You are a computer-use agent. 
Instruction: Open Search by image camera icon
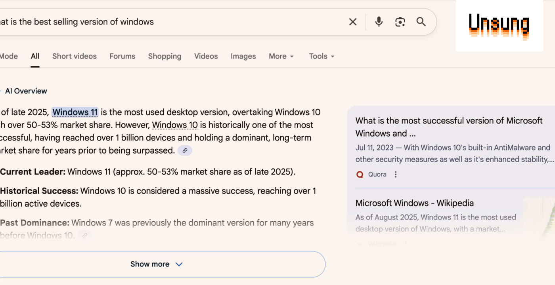(400, 22)
